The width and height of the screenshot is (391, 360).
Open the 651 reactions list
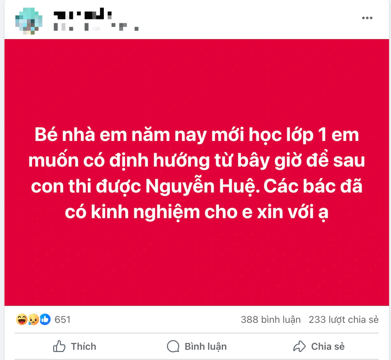coord(62,320)
